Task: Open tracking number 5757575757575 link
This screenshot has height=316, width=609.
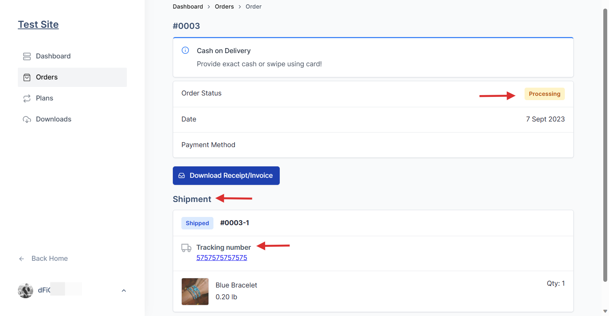Action: pos(222,258)
